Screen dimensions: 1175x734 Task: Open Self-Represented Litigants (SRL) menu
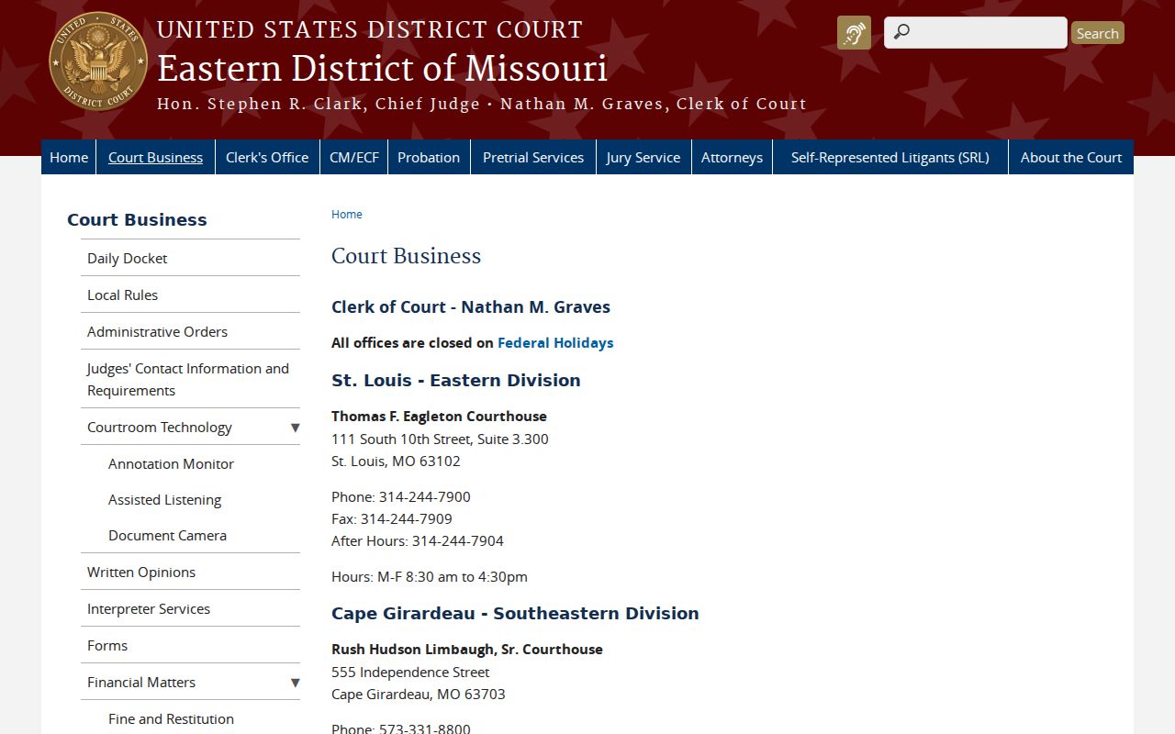pyautogui.click(x=890, y=157)
